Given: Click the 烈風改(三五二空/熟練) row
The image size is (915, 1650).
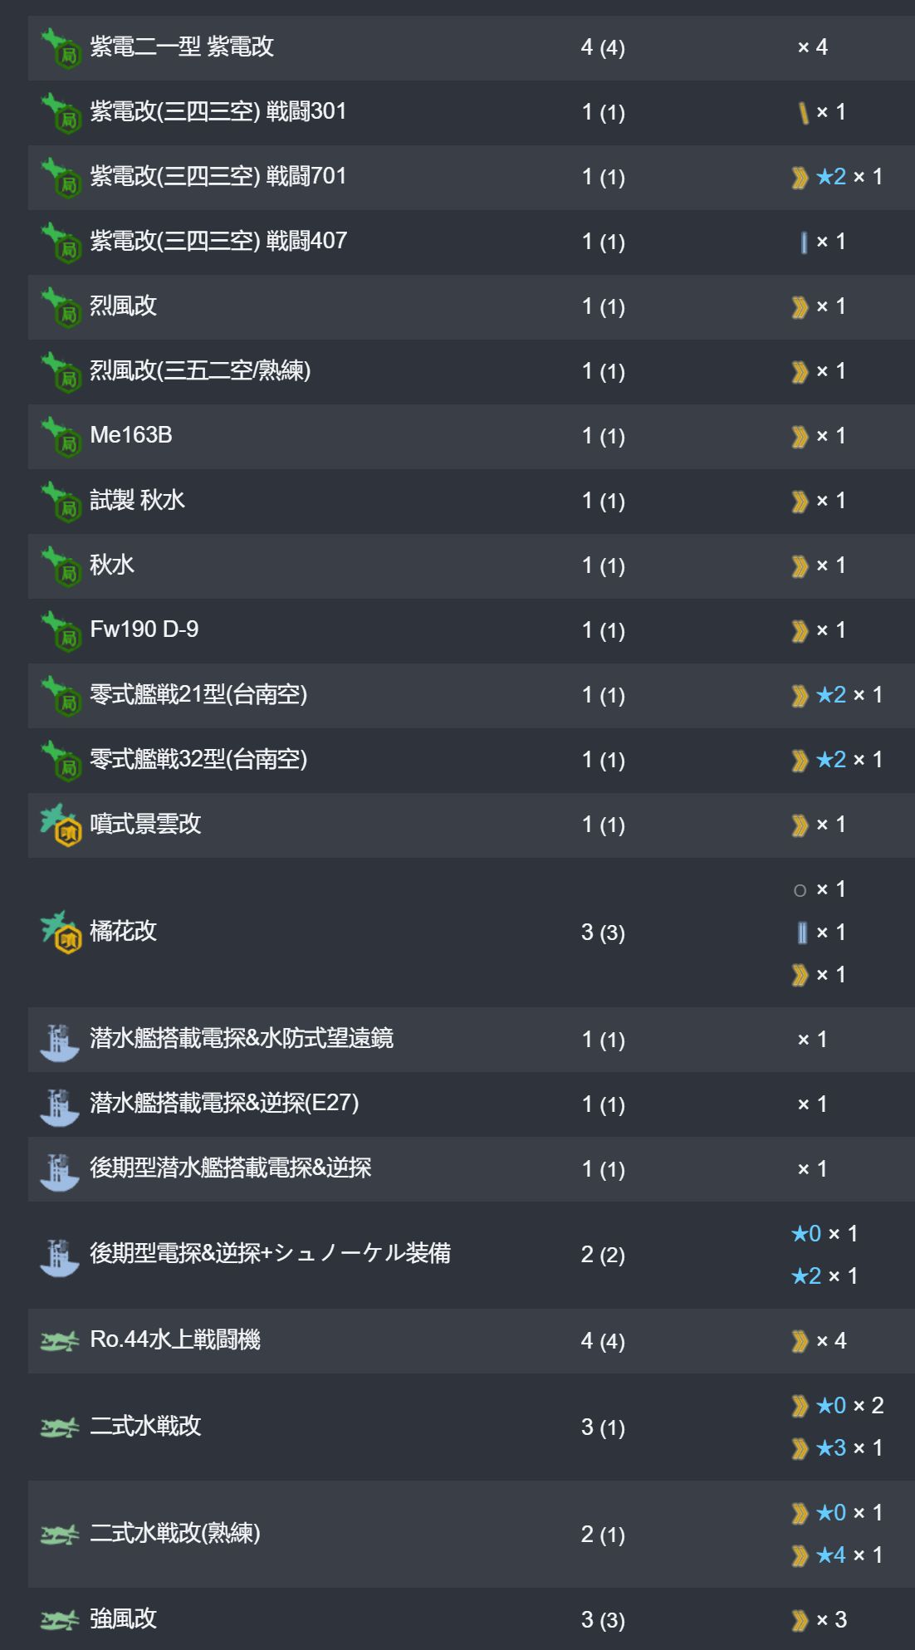Looking at the screenshot, I should point(472,372).
